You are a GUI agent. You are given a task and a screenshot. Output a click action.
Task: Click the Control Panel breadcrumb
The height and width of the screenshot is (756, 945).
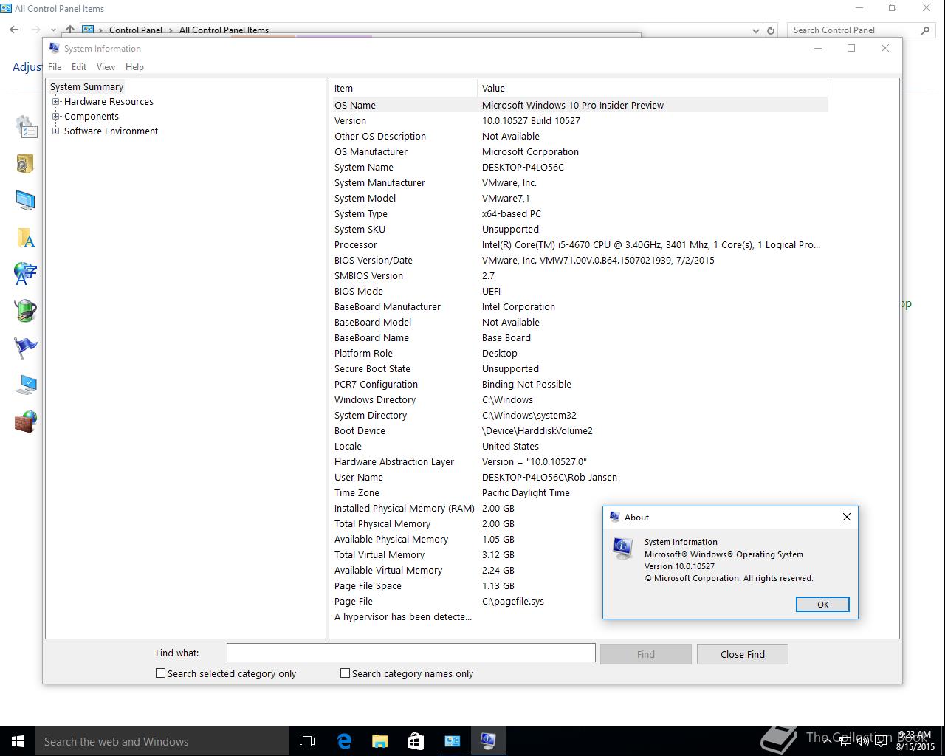pyautogui.click(x=136, y=30)
